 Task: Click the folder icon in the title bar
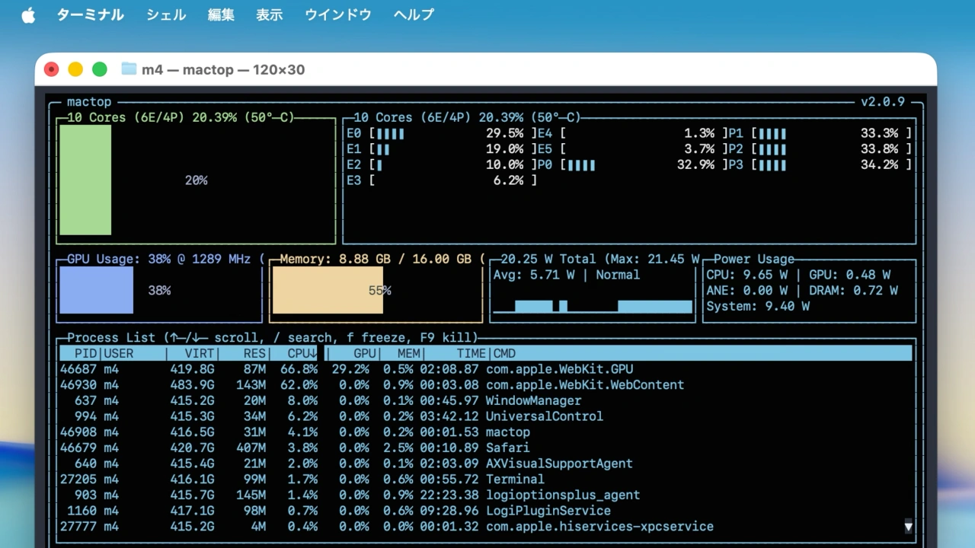pyautogui.click(x=129, y=69)
